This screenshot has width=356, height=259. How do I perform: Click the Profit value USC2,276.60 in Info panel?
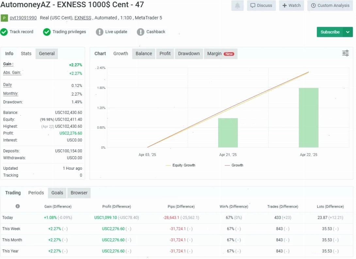pyautogui.click(x=71, y=133)
